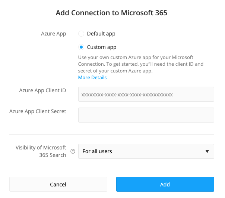Click the Azure App label
This screenshot has height=198, width=225.
pos(53,34)
